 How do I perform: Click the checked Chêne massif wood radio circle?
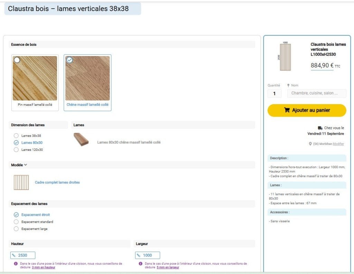tap(69, 60)
